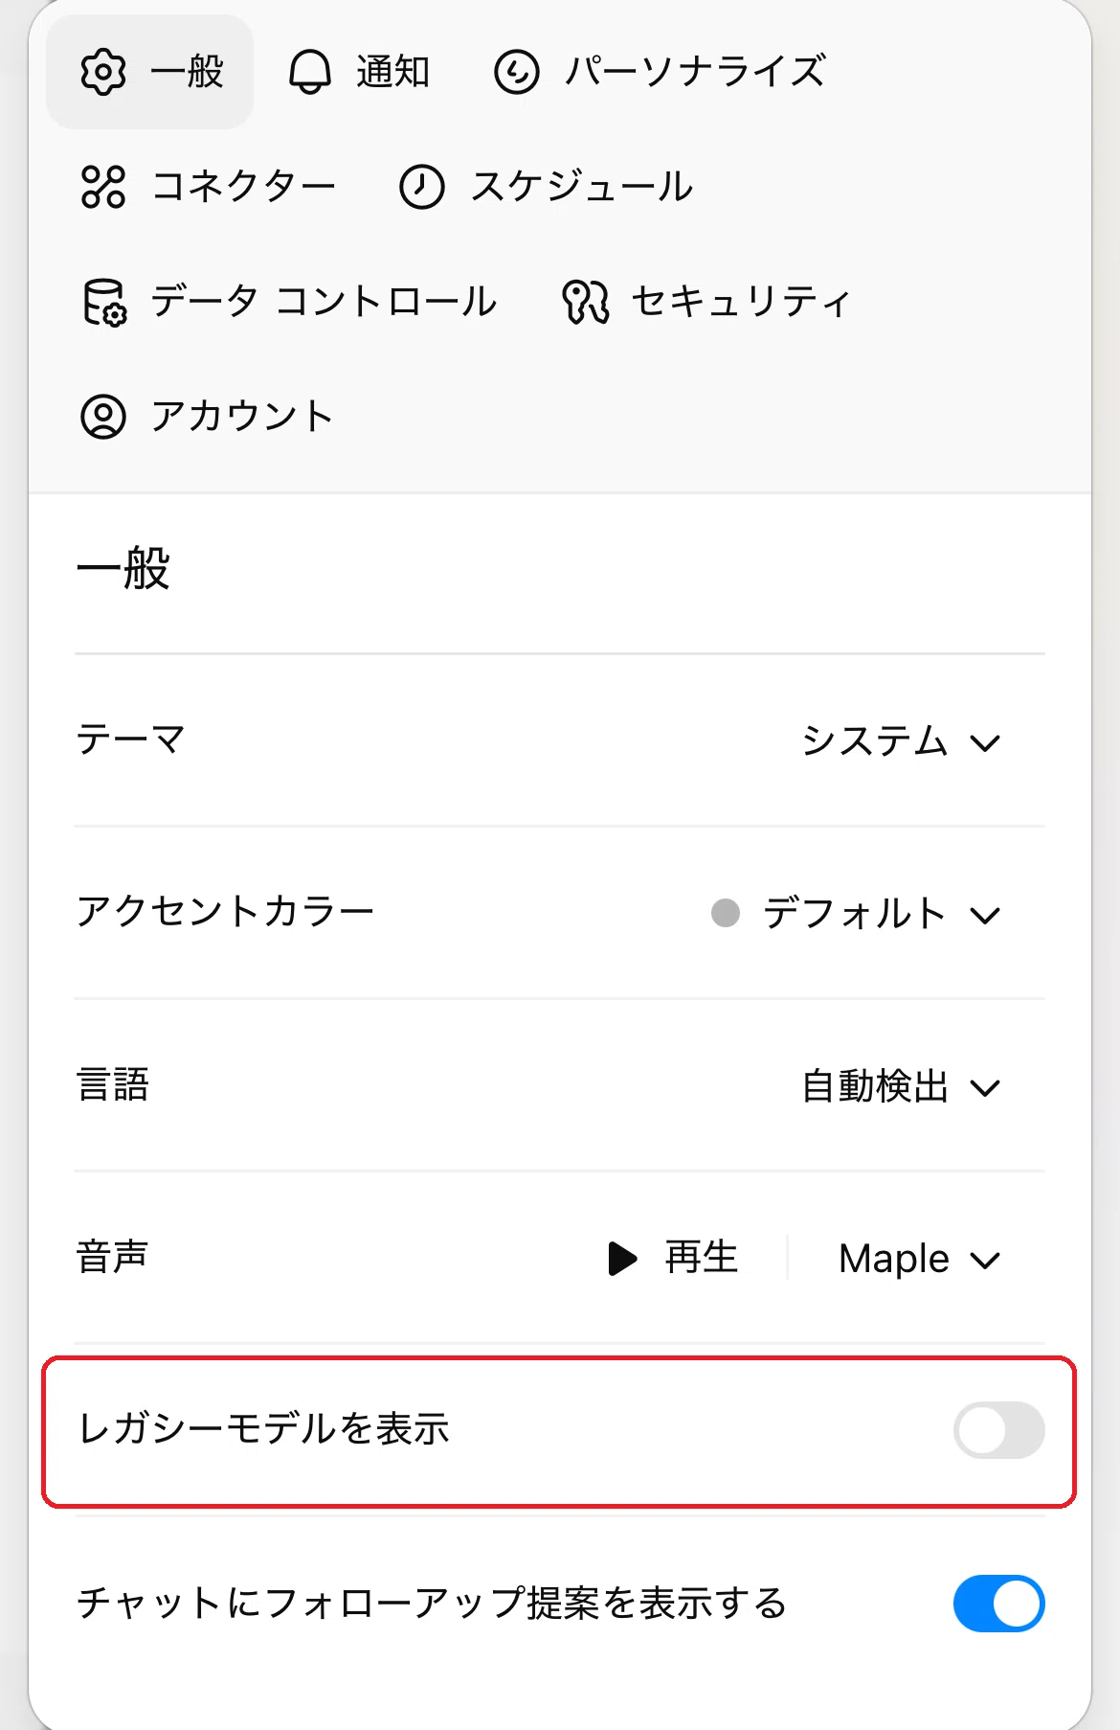The width and height of the screenshot is (1120, 1730).
Task: Click the clock icon for スケジュール
Action: [421, 187]
